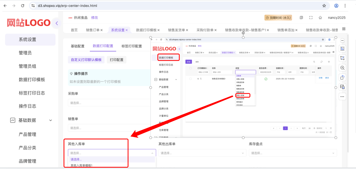
Task: Close the 销售订单 tab
Action: 101,30
